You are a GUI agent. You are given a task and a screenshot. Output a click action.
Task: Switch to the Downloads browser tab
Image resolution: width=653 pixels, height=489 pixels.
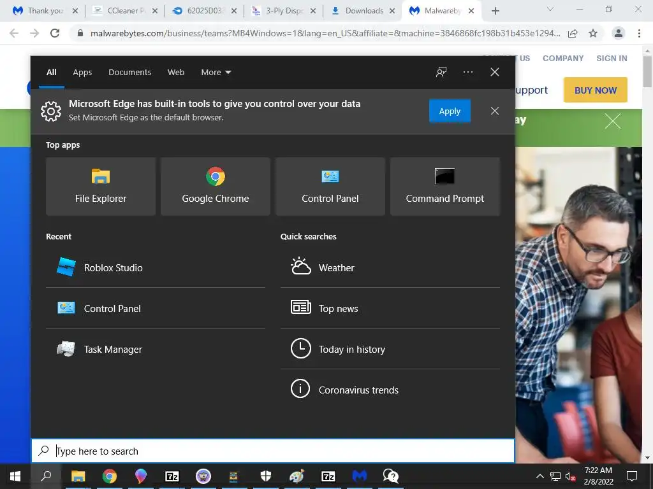(363, 11)
